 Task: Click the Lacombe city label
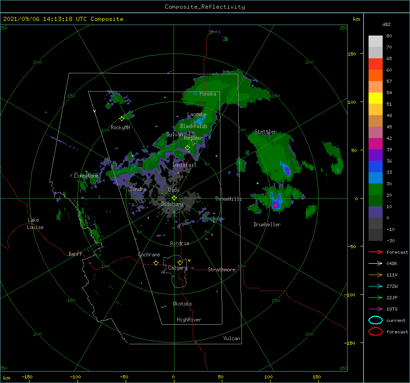[x=197, y=114]
